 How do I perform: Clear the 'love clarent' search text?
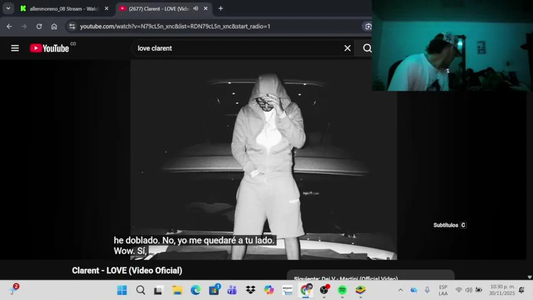click(x=347, y=48)
